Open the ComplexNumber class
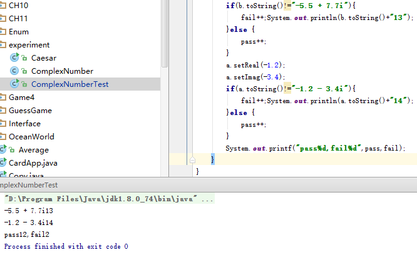This screenshot has width=417, height=255. 62,71
